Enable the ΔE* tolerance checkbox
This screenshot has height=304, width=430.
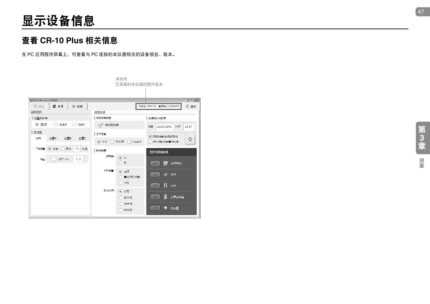54,159
